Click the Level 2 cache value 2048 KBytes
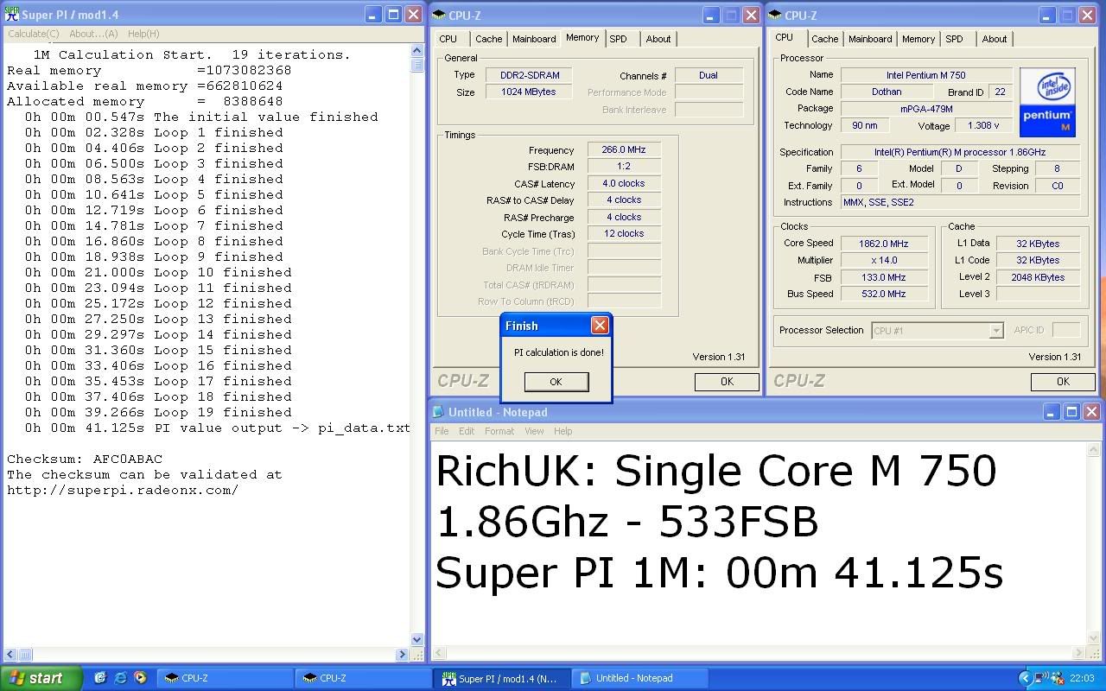 (1038, 277)
